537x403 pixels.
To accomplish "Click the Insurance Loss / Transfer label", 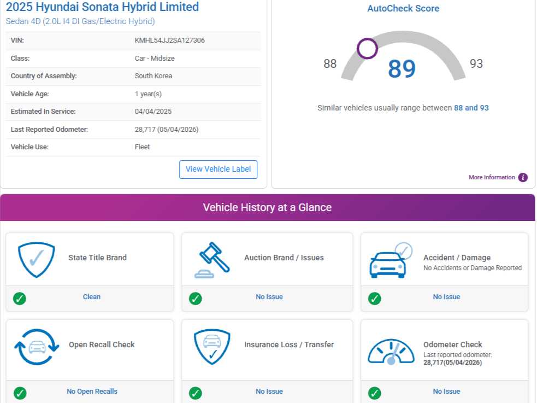I will (289, 344).
